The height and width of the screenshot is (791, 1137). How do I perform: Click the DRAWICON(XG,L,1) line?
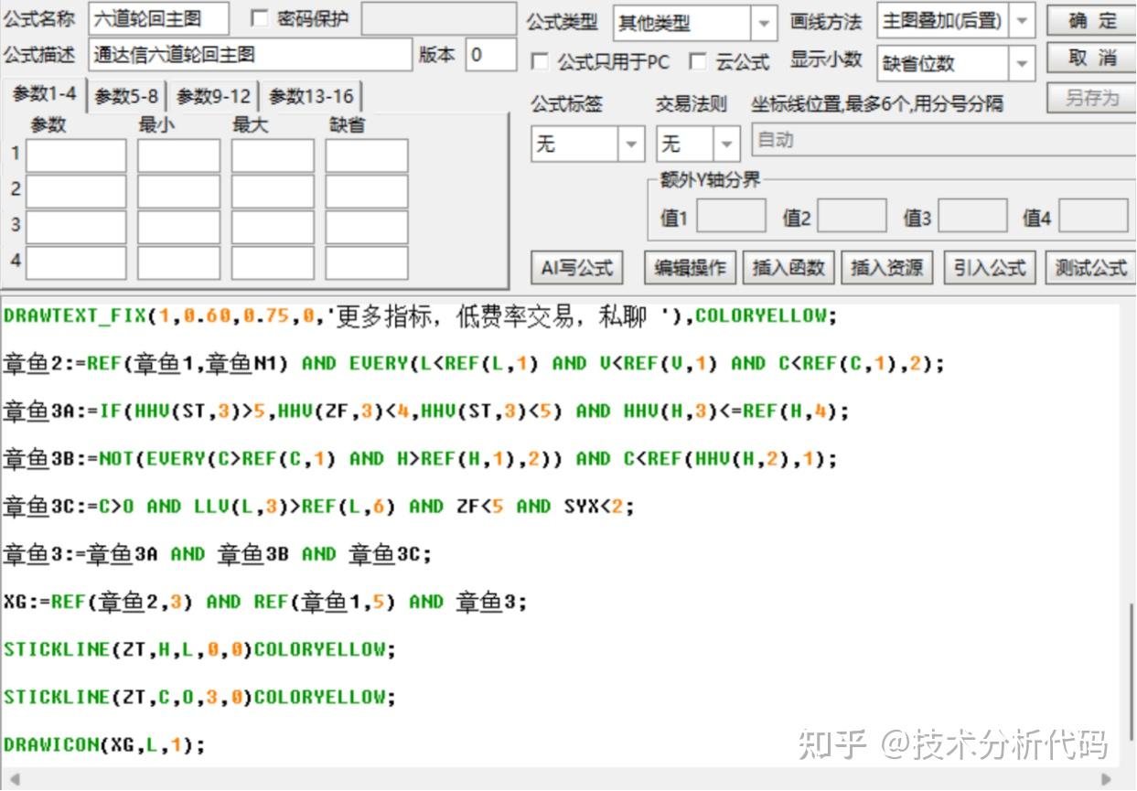pyautogui.click(x=104, y=744)
